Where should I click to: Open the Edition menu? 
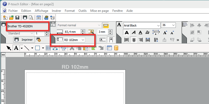pos(26,11)
